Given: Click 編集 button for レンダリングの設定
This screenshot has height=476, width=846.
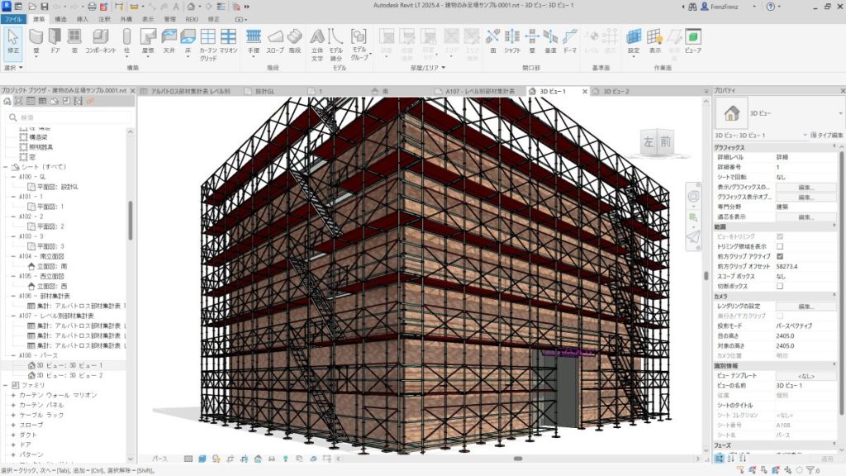Looking at the screenshot, I should pyautogui.click(x=806, y=306).
